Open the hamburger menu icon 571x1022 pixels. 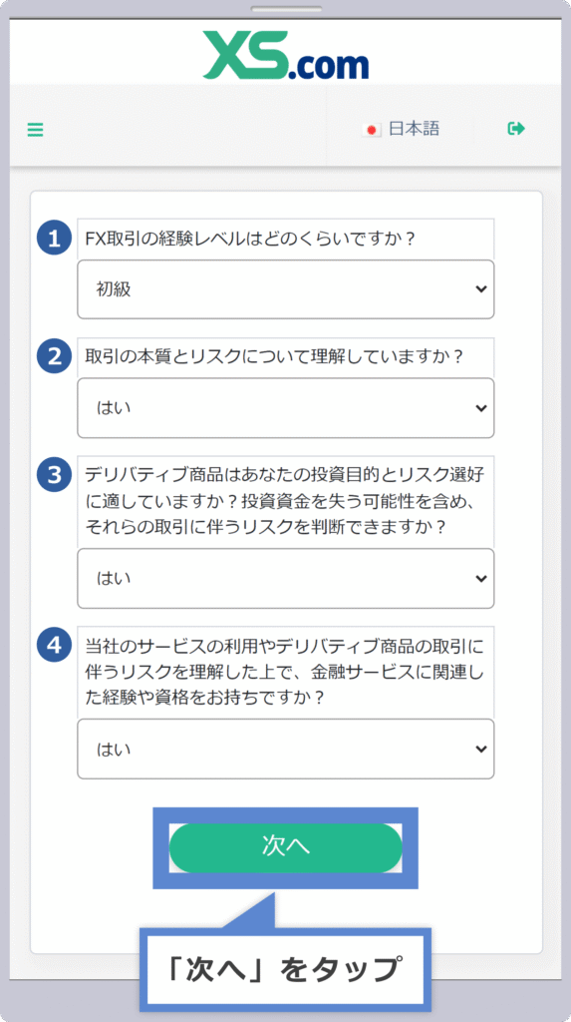[35, 130]
